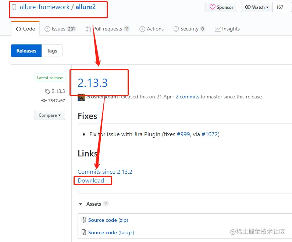Image resolution: width=292 pixels, height=242 pixels.
Task: Click the Security shield icon
Action: [176, 29]
